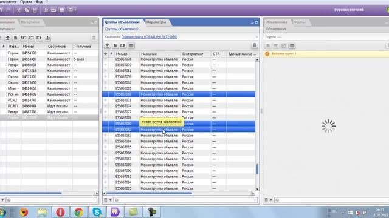Click the wide rectangle icon after chart icon
The height and width of the screenshot is (218, 389).
(53, 10)
